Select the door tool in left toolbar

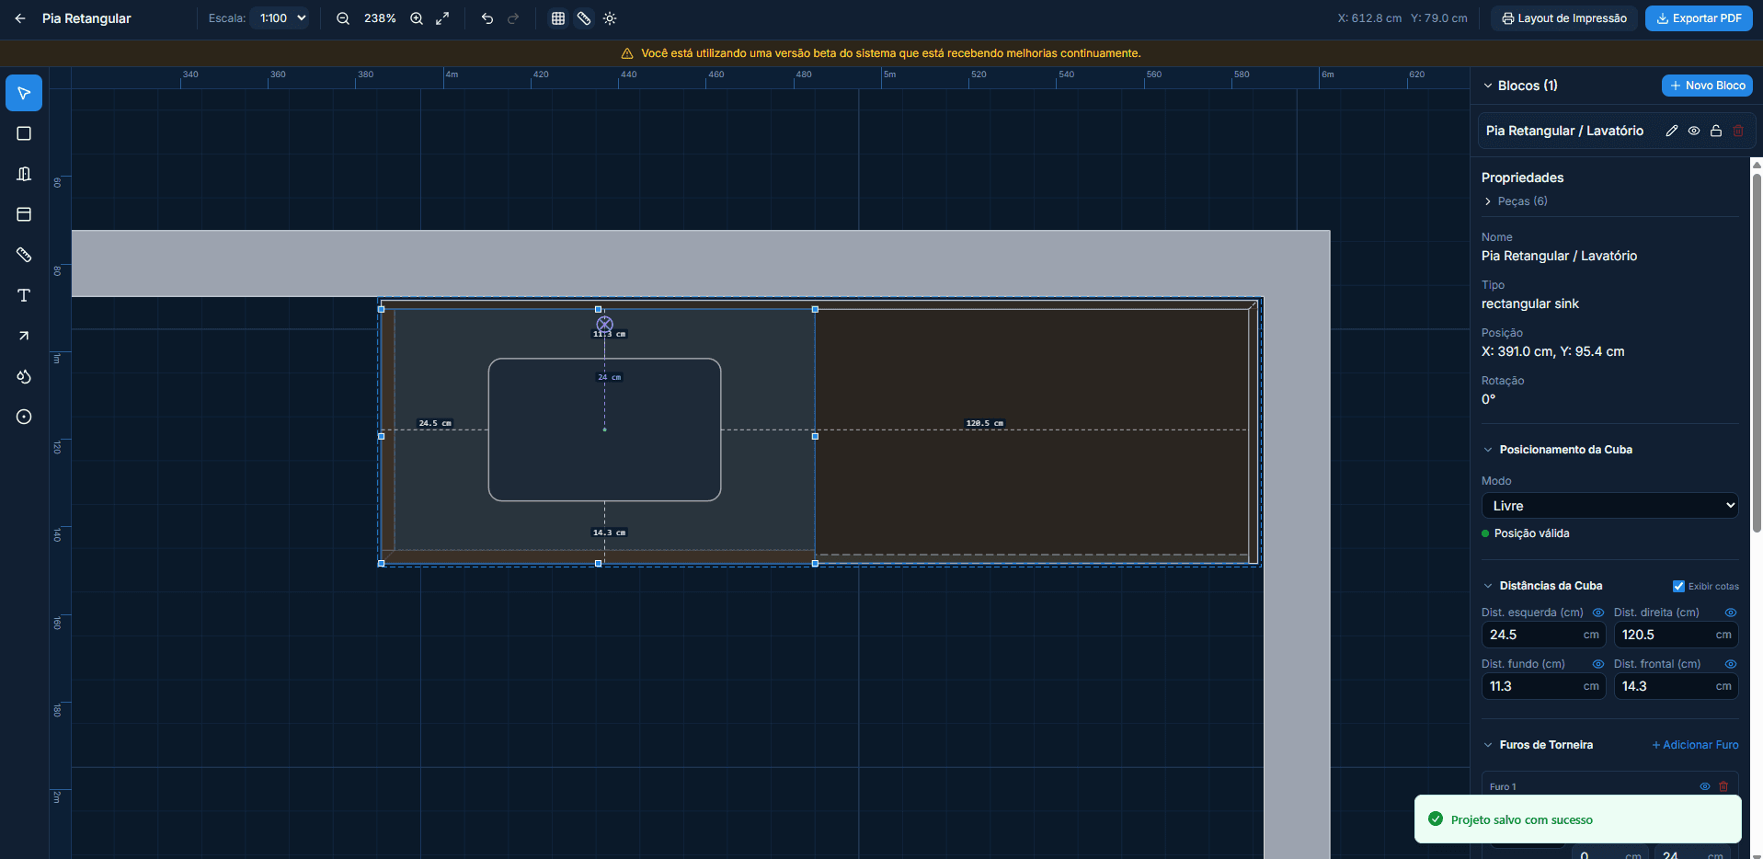[x=24, y=174]
